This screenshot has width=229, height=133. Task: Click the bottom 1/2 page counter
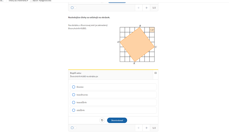(x=154, y=128)
